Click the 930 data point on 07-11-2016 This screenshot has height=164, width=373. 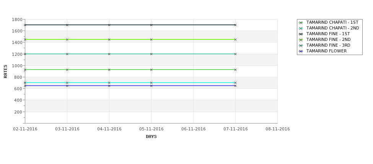tap(236, 70)
